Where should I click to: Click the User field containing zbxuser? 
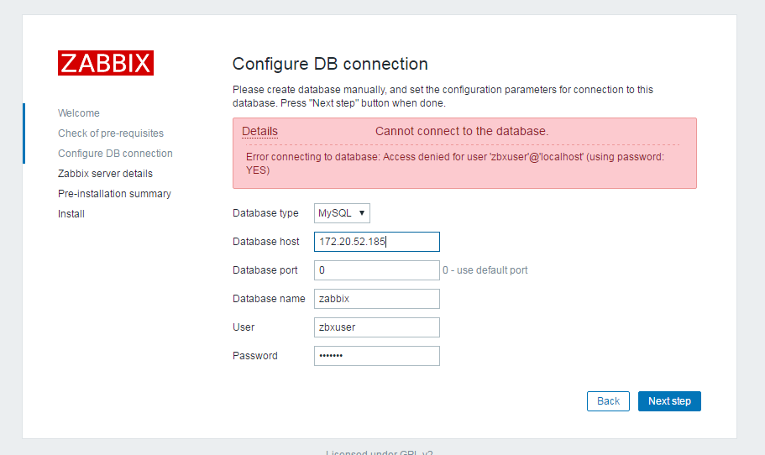(377, 327)
